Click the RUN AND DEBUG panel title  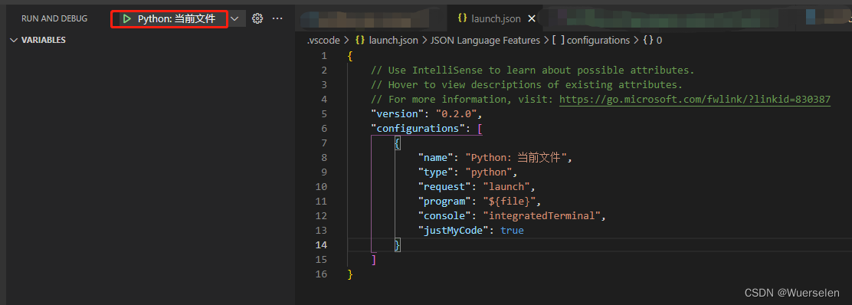coord(54,18)
